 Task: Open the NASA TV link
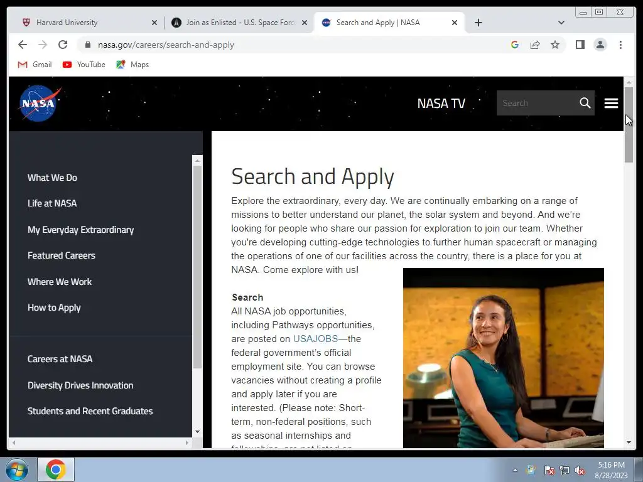(441, 104)
